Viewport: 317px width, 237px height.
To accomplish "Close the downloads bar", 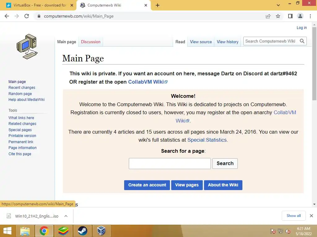I will point(311,216).
